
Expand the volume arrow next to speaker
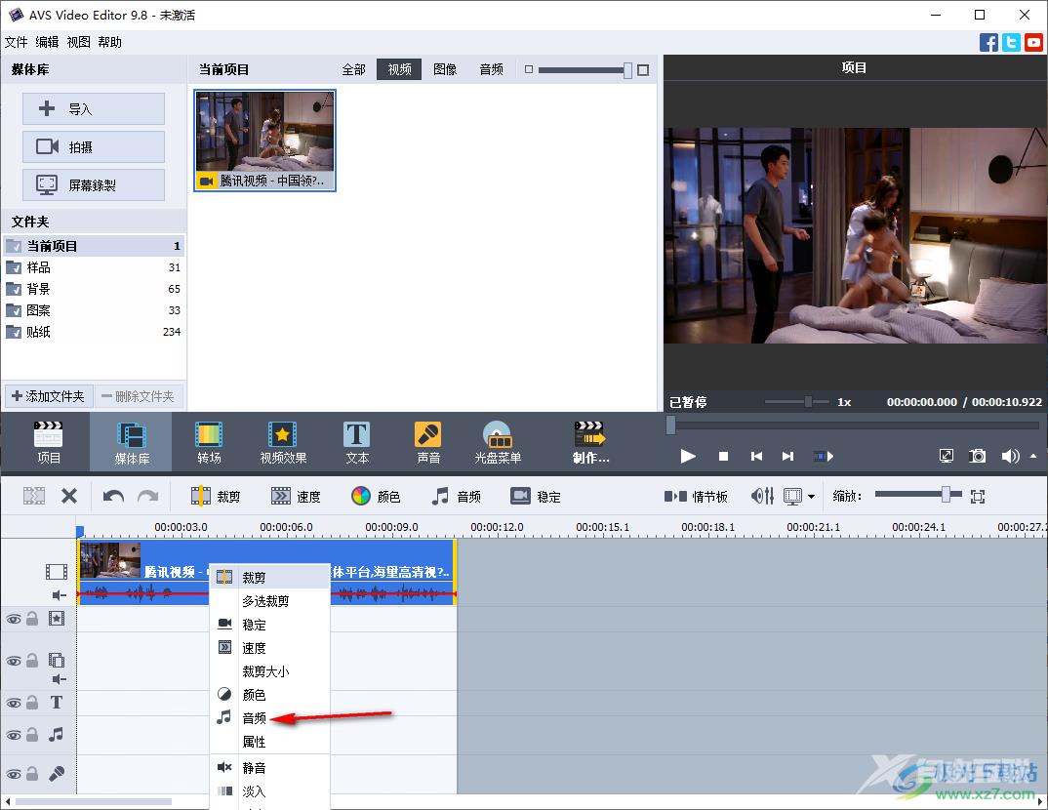pyautogui.click(x=1033, y=456)
